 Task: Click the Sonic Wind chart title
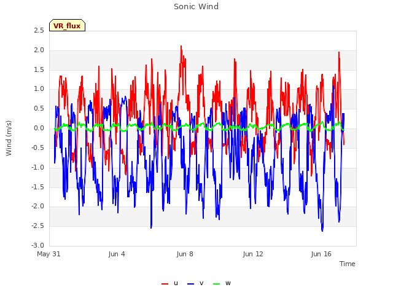coord(196,7)
